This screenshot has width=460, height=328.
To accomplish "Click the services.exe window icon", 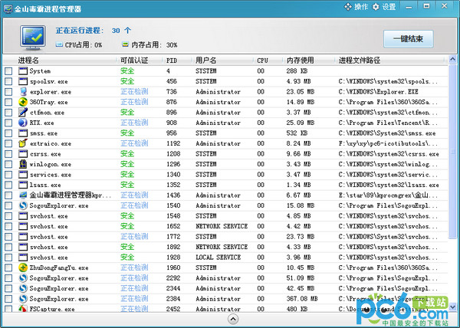I will coord(23,175).
